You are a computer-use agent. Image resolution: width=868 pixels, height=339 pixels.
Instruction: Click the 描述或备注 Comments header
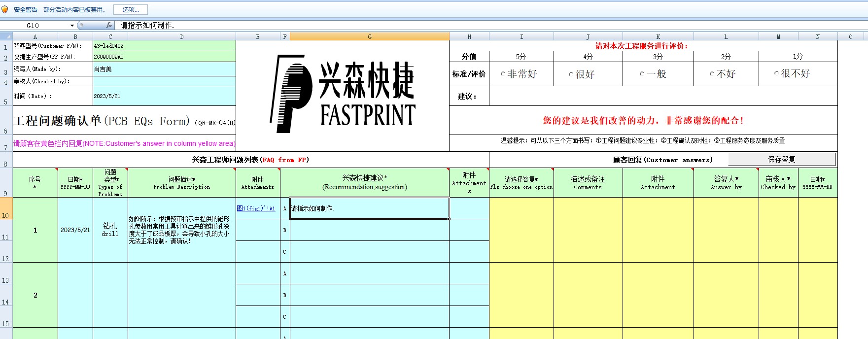[x=588, y=183]
